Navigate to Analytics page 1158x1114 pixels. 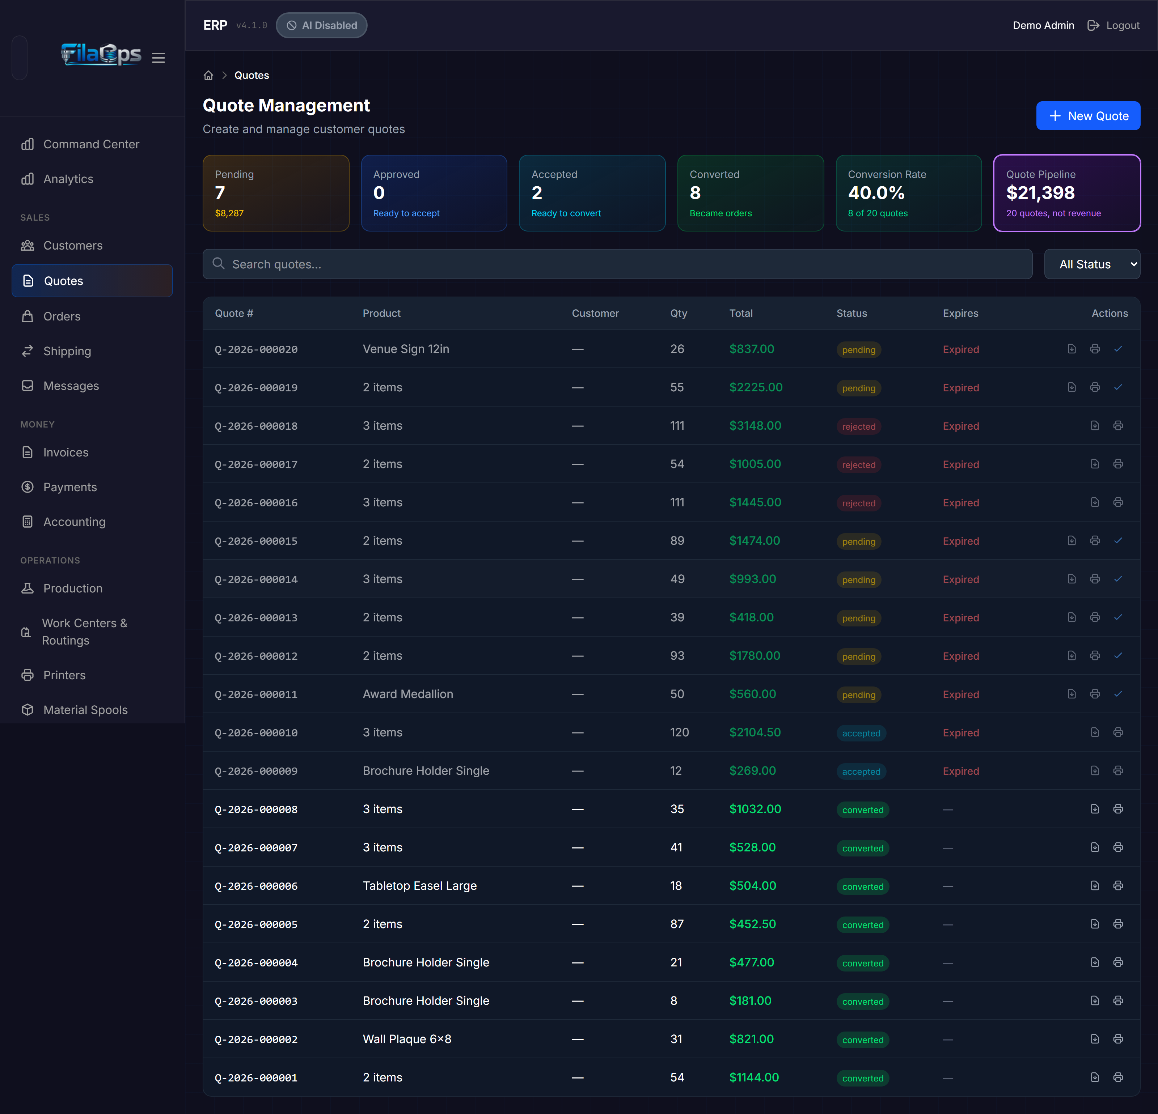92,179
